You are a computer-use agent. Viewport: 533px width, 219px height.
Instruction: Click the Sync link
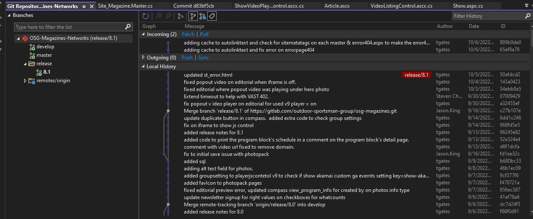[203, 58]
